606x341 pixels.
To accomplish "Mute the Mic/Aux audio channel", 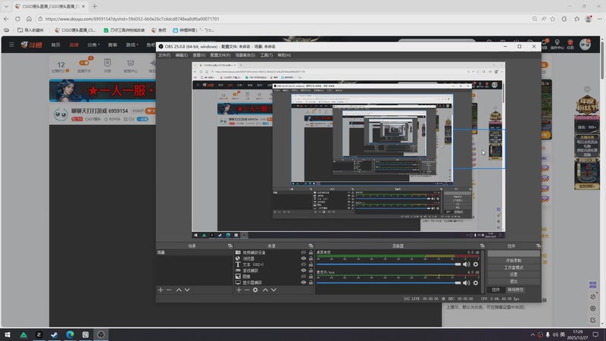I will 467,283.
